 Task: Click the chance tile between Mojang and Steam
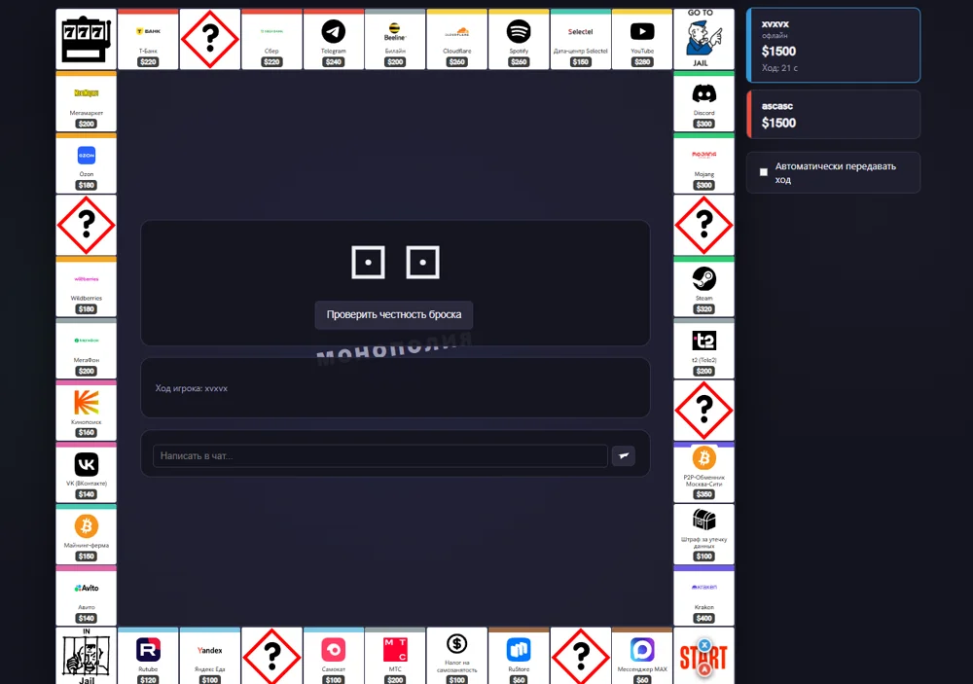(703, 225)
